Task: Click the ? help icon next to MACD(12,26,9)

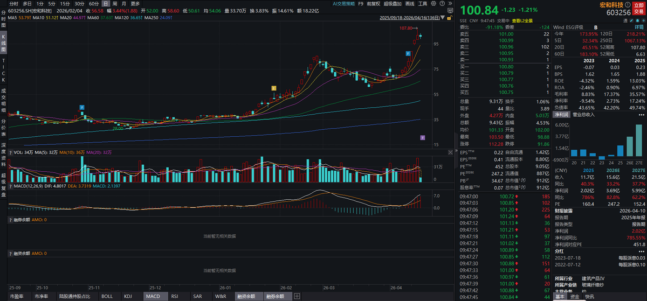Action: point(11,186)
